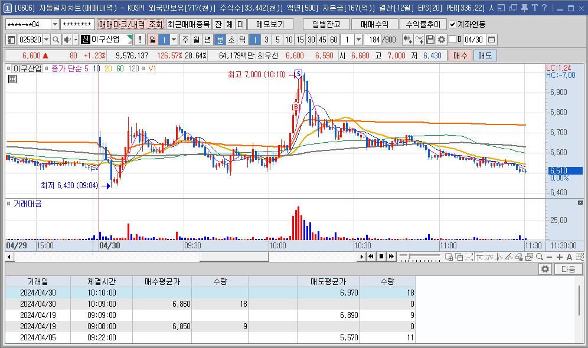Screen dimensions: 588x348
Task: Click the chart zoom magnifier icon in bottom toolbar
Action: (x=540, y=257)
